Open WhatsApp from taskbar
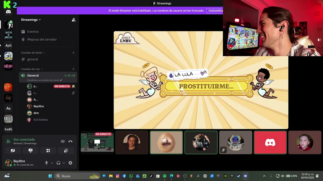Viewport: 323px width, 181px height. (x=131, y=176)
